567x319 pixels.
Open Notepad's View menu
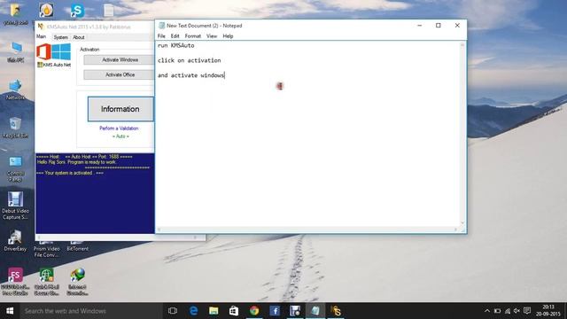212,36
